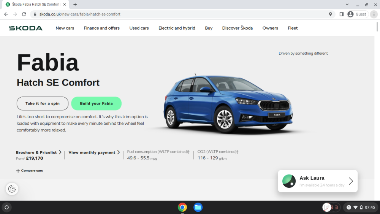380x214 pixels.
Task: Open the Electric and hybrid menu
Action: click(x=177, y=28)
